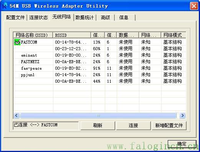Select the FASTCOM network row

[x=99, y=42]
